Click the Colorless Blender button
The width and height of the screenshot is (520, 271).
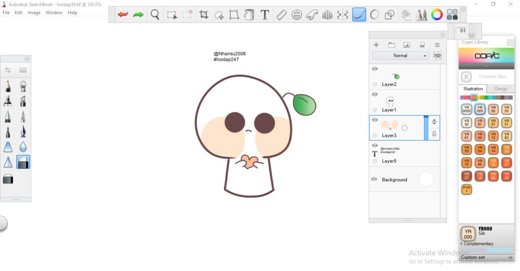(466, 77)
